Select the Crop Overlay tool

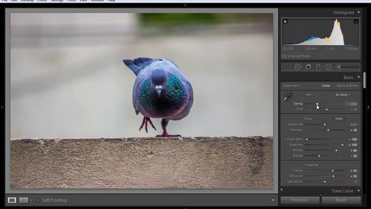[287, 67]
